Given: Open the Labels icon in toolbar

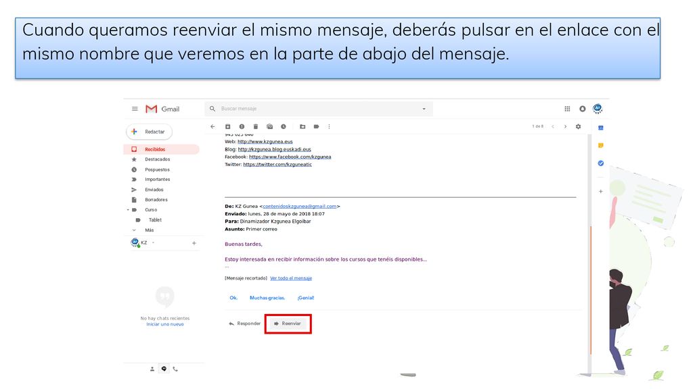Looking at the screenshot, I should tap(317, 126).
